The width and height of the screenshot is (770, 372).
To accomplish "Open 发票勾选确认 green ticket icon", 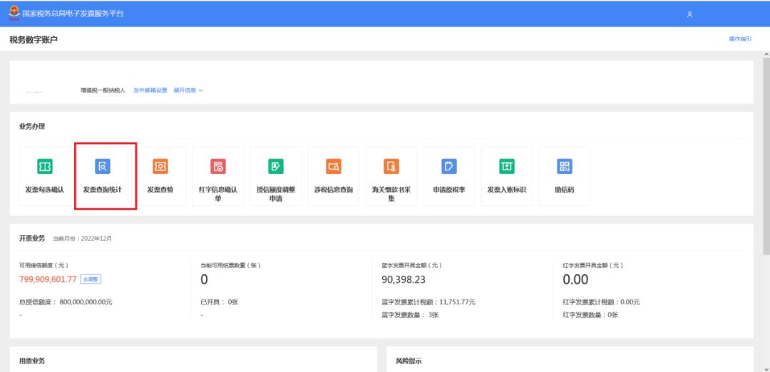I will (x=44, y=167).
